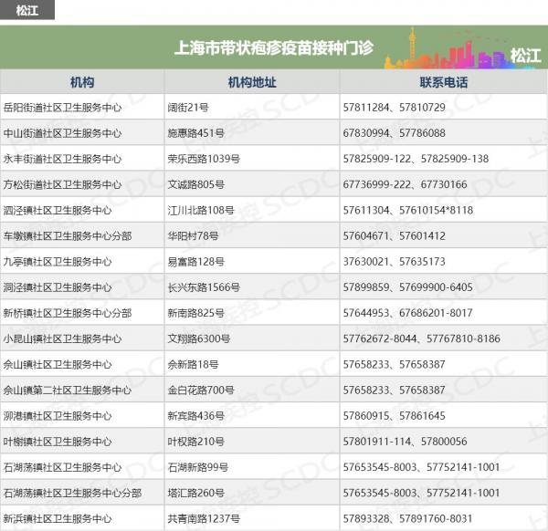
Task: Click address 施惠路451号
Action: click(x=196, y=133)
